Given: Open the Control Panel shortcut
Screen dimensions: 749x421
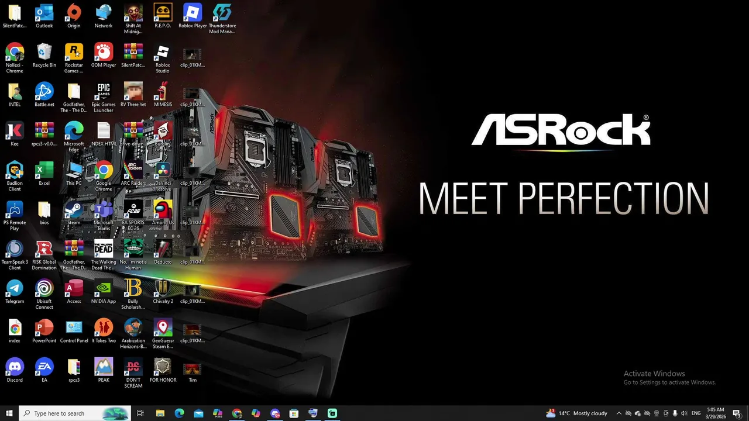Looking at the screenshot, I should (74, 330).
